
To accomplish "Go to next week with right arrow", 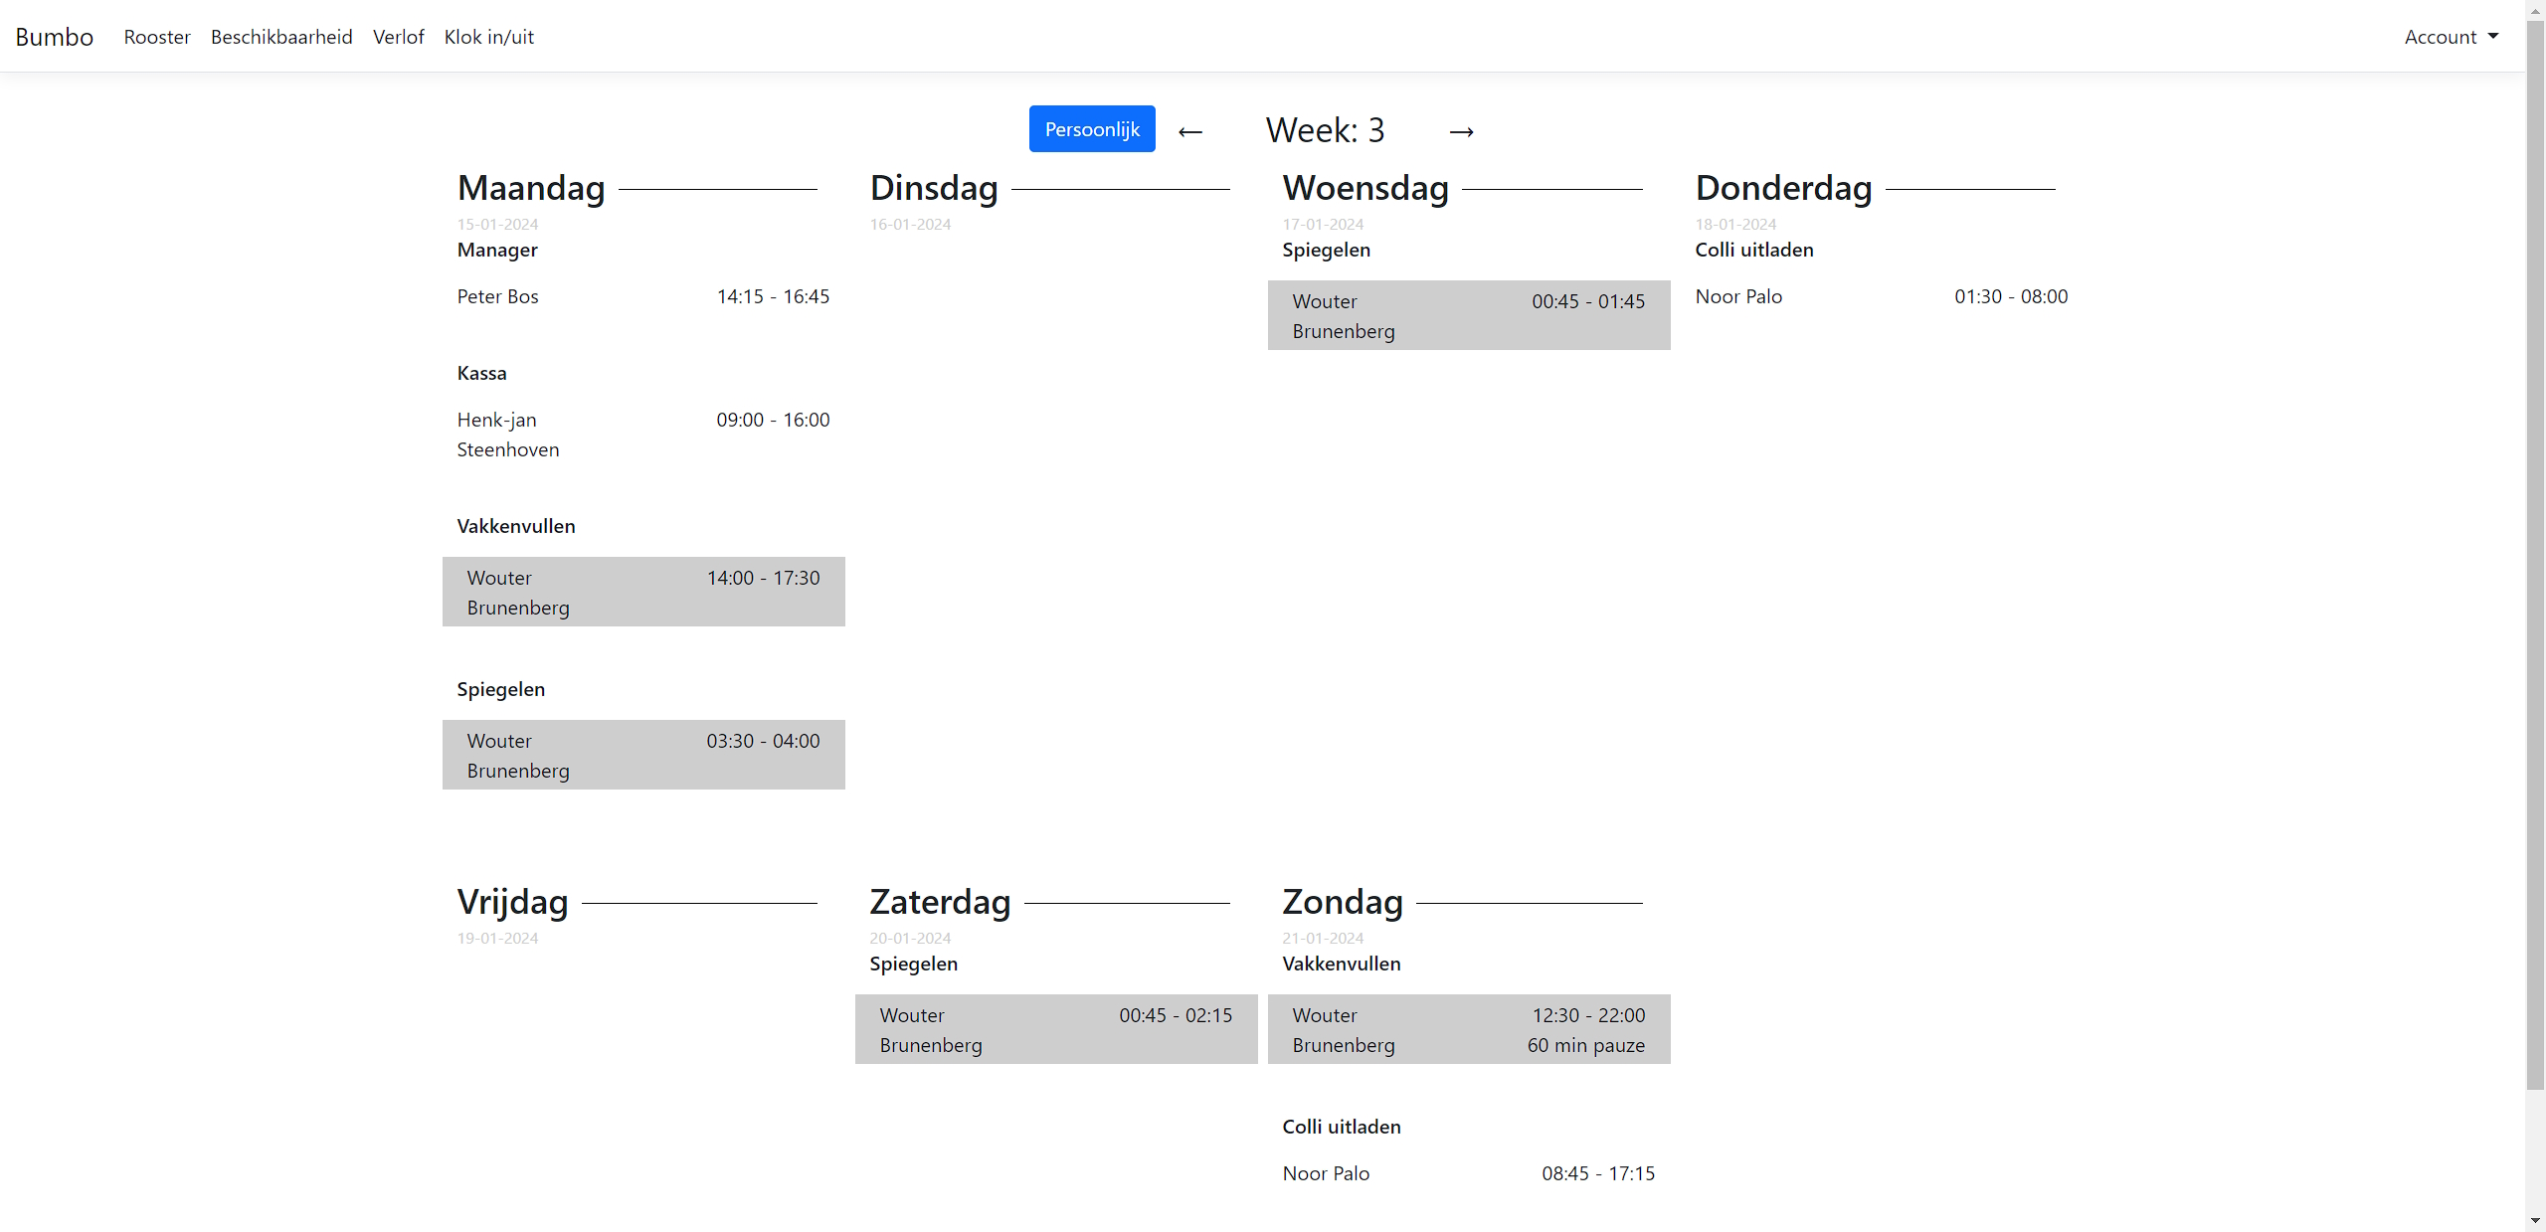I will click(1461, 131).
